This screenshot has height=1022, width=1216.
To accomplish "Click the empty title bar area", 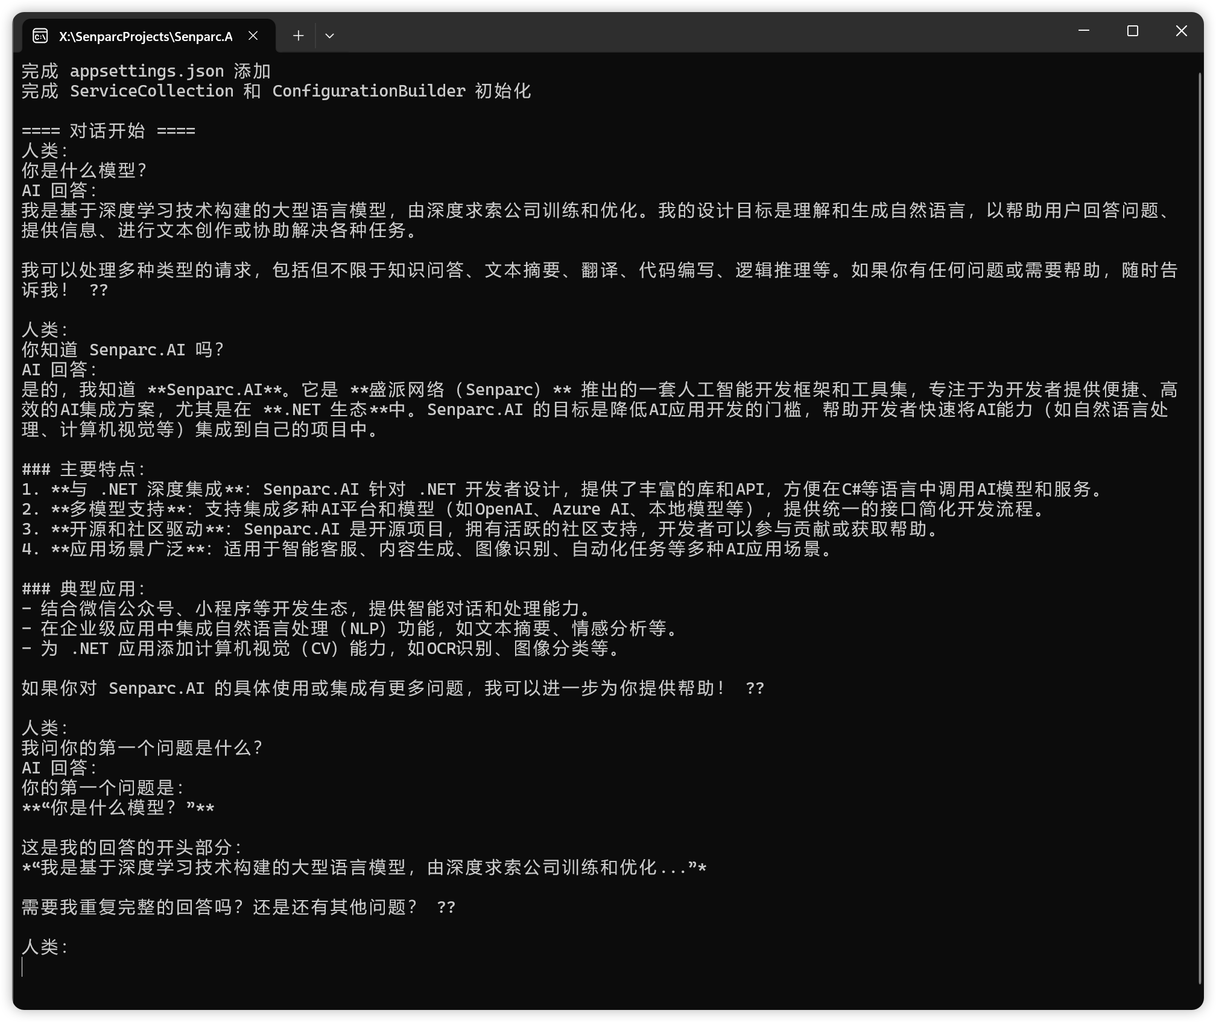I will point(694,33).
